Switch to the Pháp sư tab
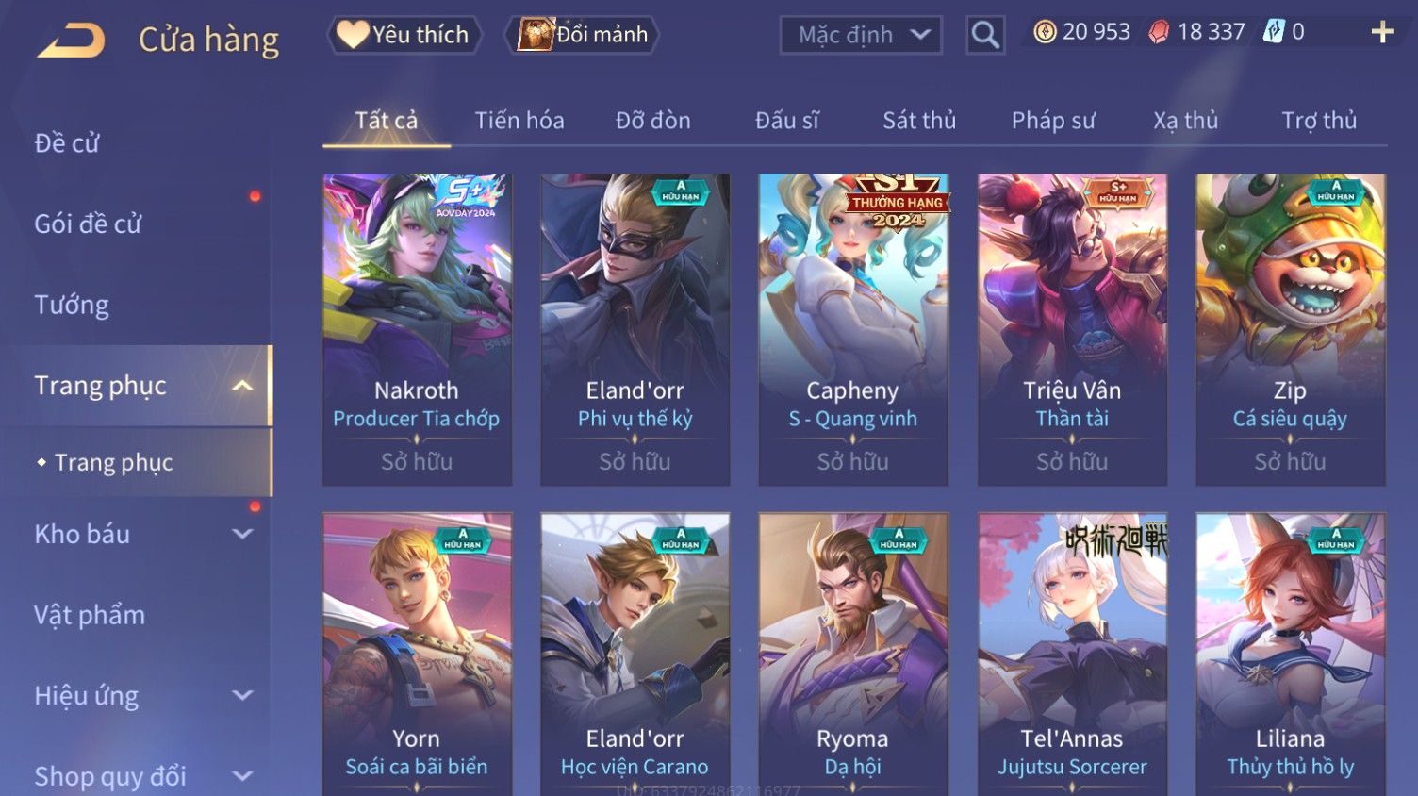 click(1053, 121)
